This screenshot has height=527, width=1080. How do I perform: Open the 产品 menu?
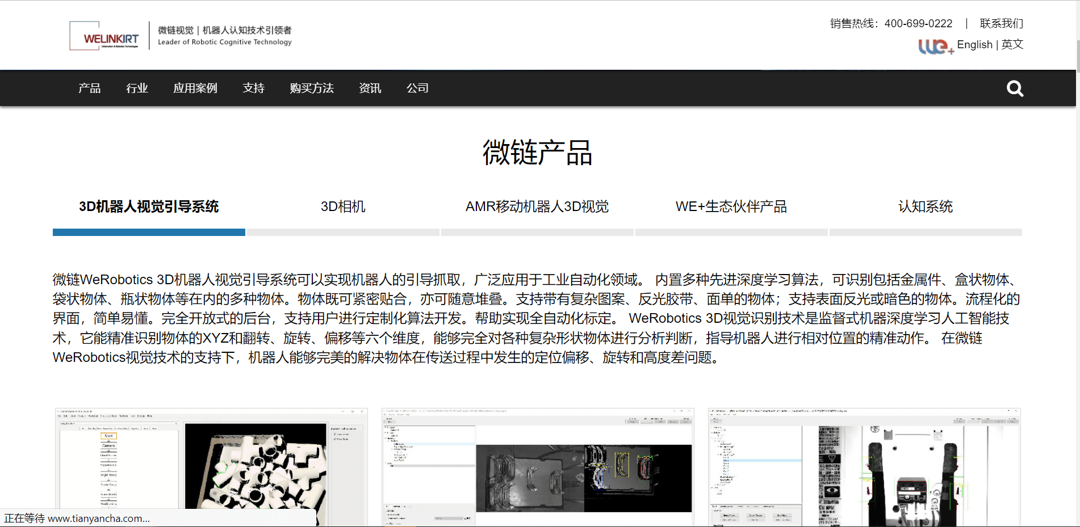tap(89, 88)
